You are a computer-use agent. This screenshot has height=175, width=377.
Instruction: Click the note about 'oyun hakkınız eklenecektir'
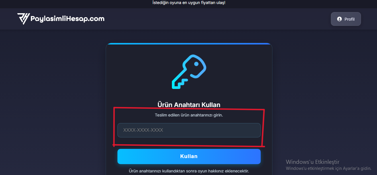click(x=189, y=171)
